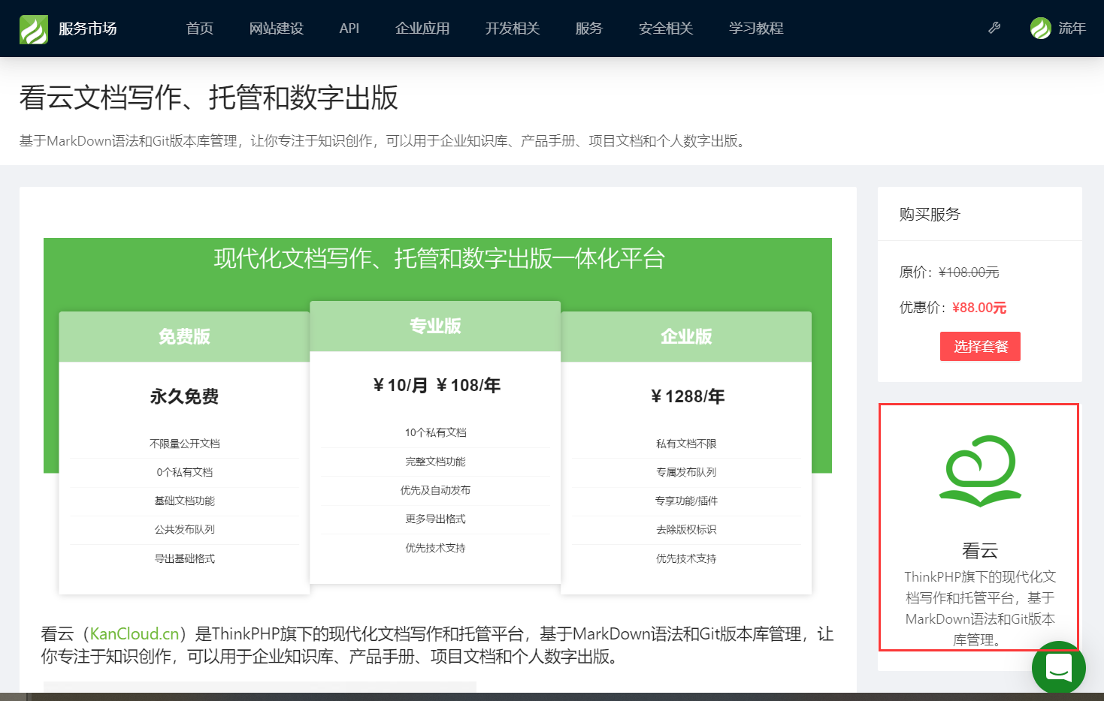Image resolution: width=1104 pixels, height=701 pixels.
Task: Open the wrench tools icon in header
Action: click(994, 28)
